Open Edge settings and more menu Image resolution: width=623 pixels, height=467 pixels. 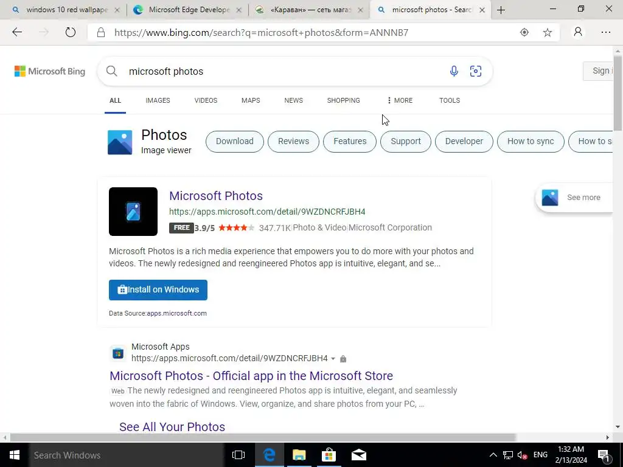tap(606, 32)
